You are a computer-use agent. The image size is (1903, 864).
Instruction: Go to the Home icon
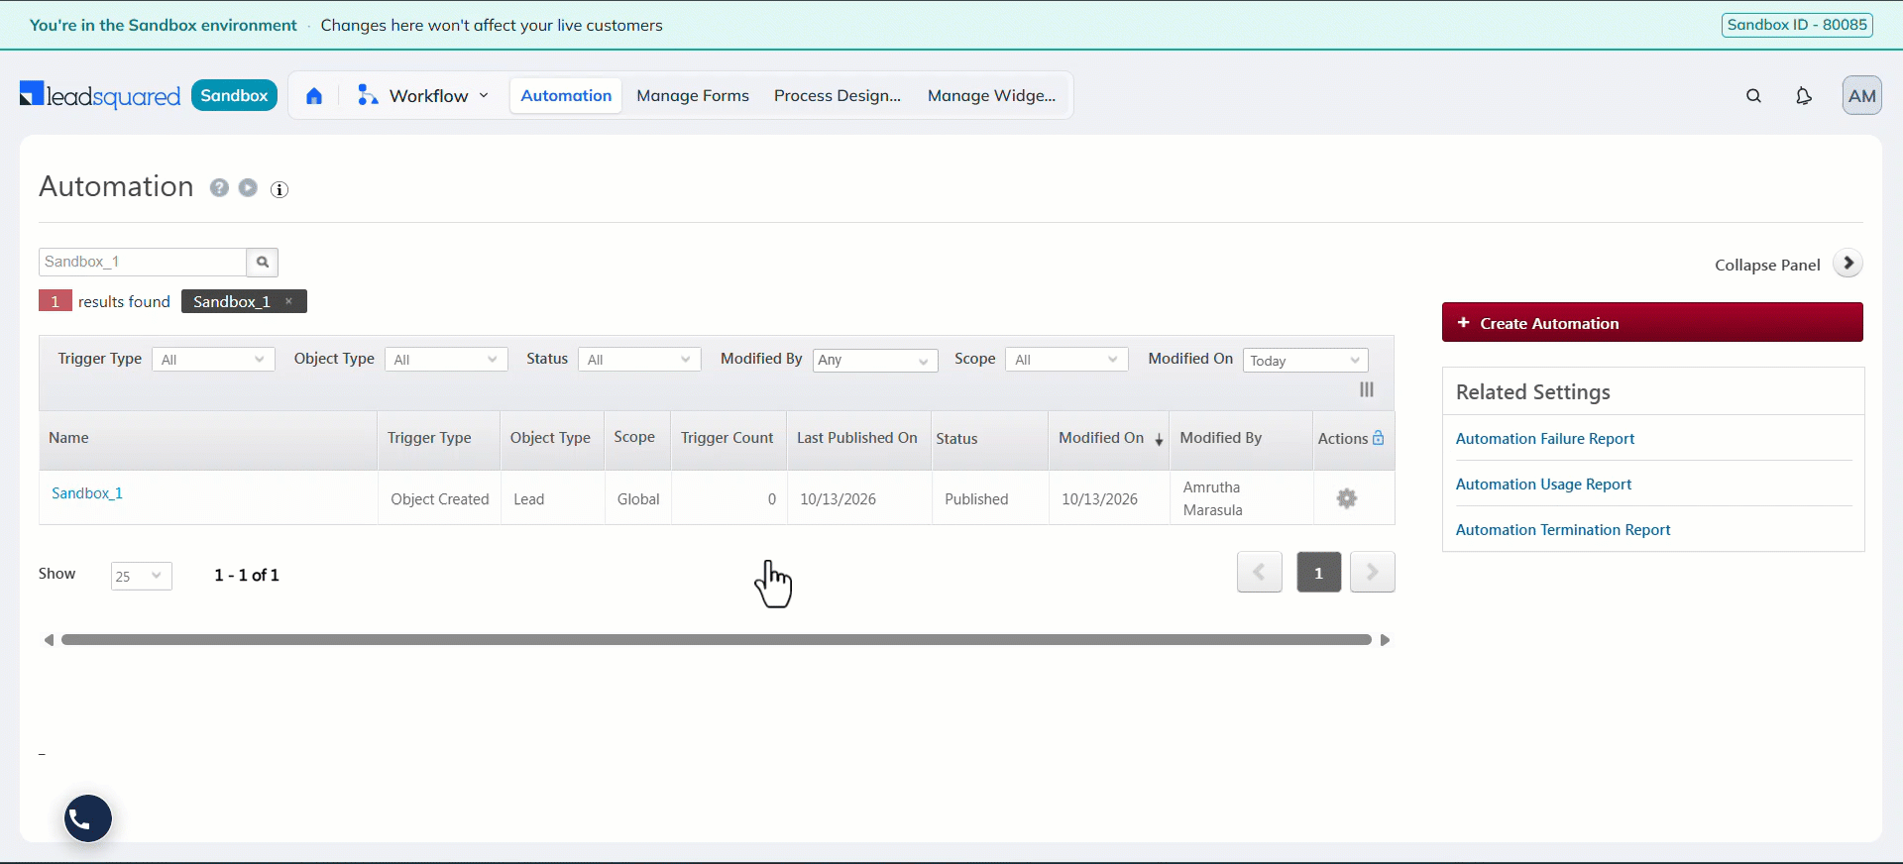[x=314, y=96]
